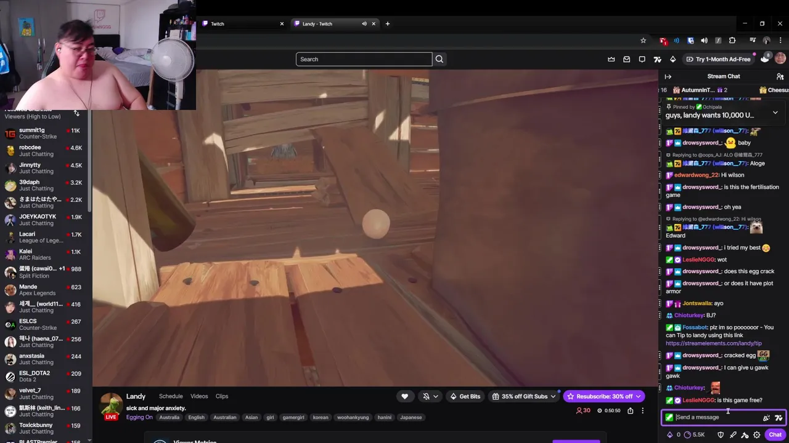Open JOEYKAOTYK channel in sidebar
Image resolution: width=789 pixels, height=443 pixels.
pos(46,220)
